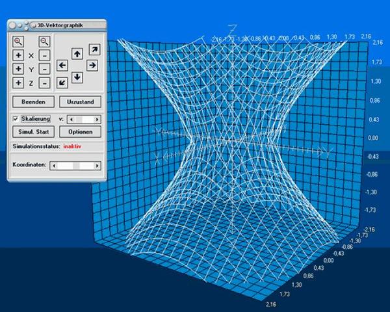
Task: Move view right with the right arrow
Action: tap(92, 66)
